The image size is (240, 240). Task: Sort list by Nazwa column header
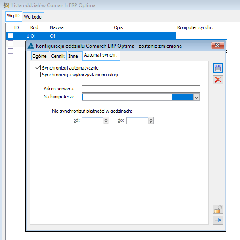point(81,27)
